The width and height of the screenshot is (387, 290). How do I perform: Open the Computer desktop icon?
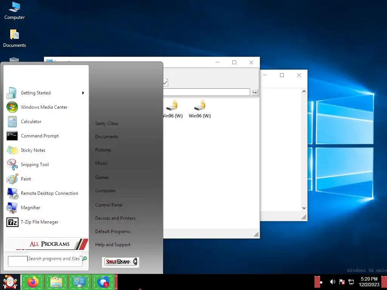click(14, 11)
